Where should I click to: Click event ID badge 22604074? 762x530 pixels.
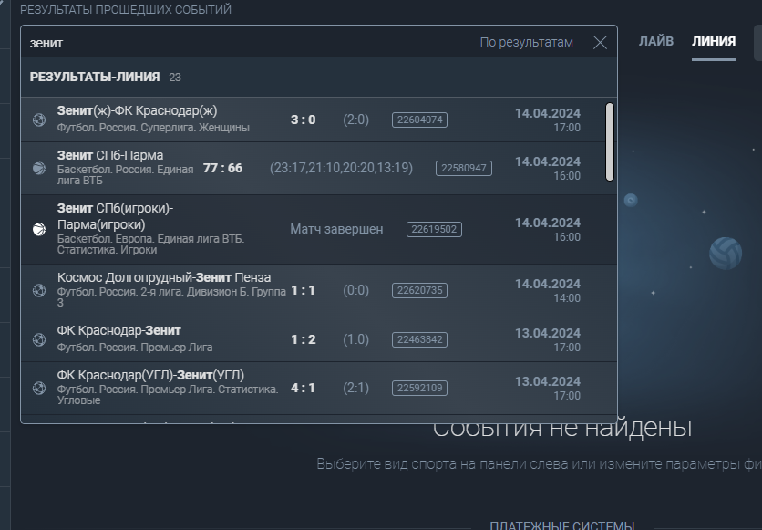(x=420, y=120)
